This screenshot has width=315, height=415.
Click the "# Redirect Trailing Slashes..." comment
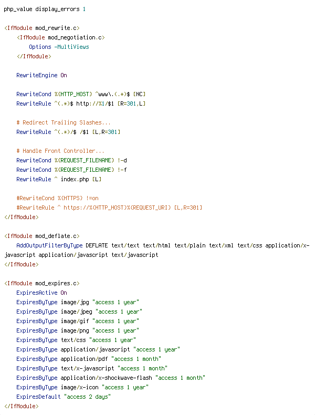coord(64,122)
